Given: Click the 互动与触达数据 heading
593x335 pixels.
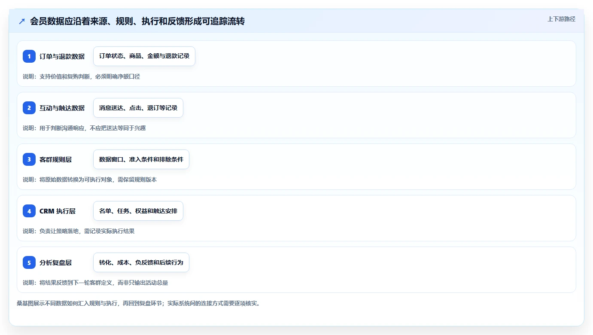Looking at the screenshot, I should coord(62,108).
